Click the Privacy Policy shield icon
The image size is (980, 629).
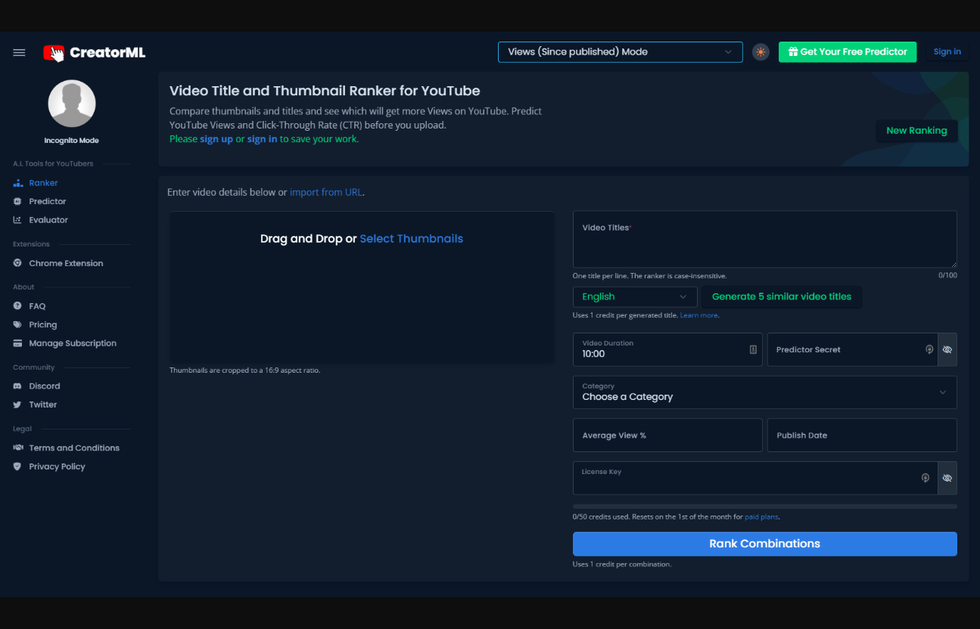(17, 467)
